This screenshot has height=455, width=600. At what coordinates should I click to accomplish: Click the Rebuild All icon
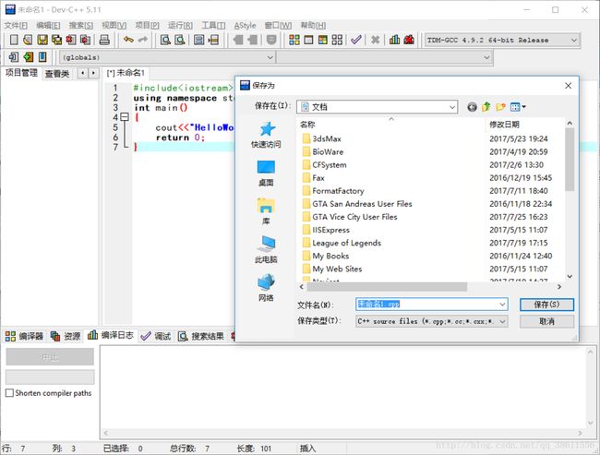[337, 40]
